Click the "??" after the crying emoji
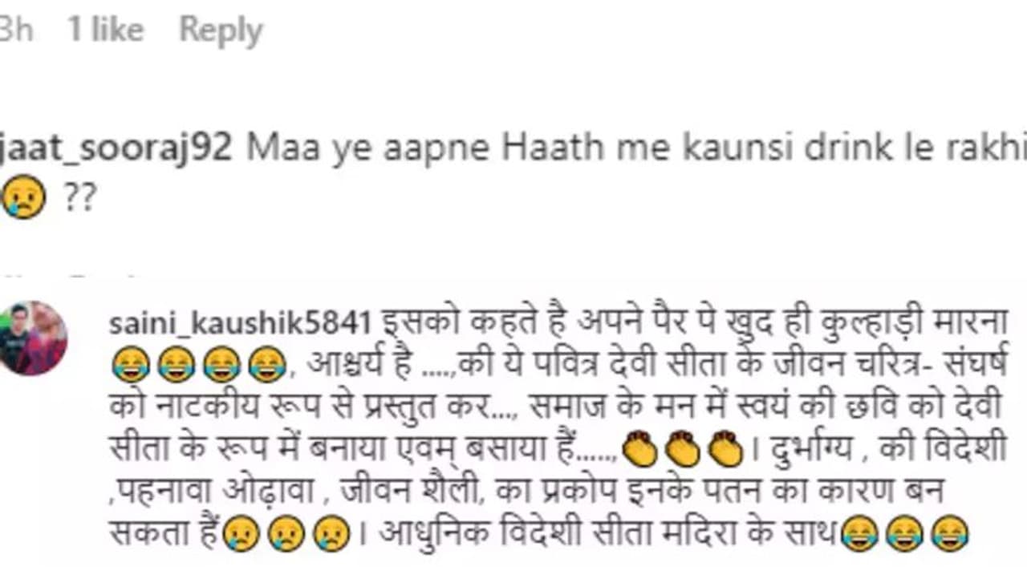The image size is (1027, 579). 79,197
